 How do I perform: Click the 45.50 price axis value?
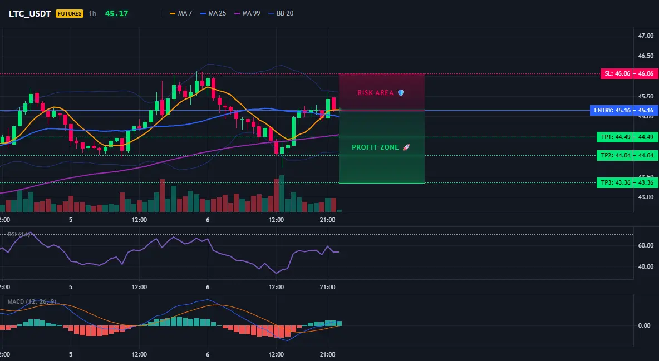pyautogui.click(x=646, y=96)
